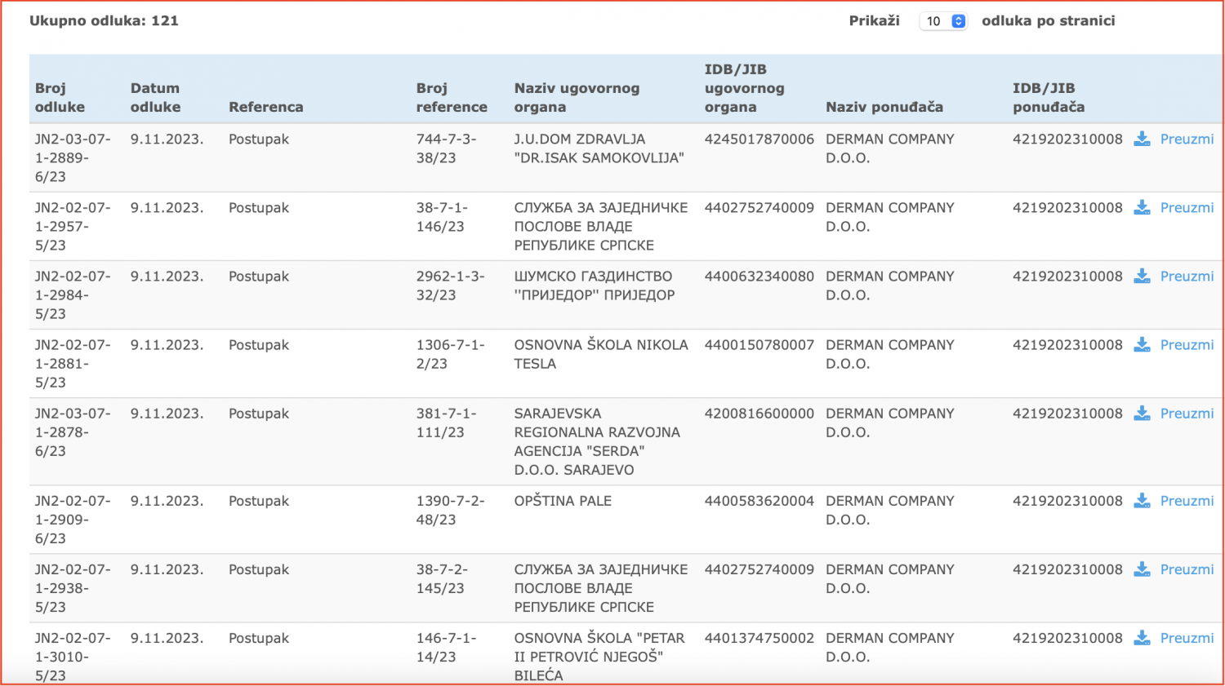Click download icon for OSNOVNA ŠKOLA NIKOLA TESLA row
This screenshot has width=1225, height=686.
(x=1142, y=345)
